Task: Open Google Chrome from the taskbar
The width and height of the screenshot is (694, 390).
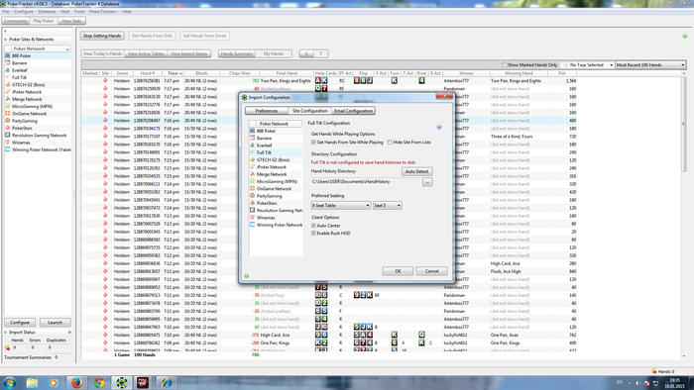Action: (99, 382)
